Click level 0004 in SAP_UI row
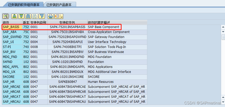Image resolution: width=225 pixels, height=107 pixels. (39, 42)
